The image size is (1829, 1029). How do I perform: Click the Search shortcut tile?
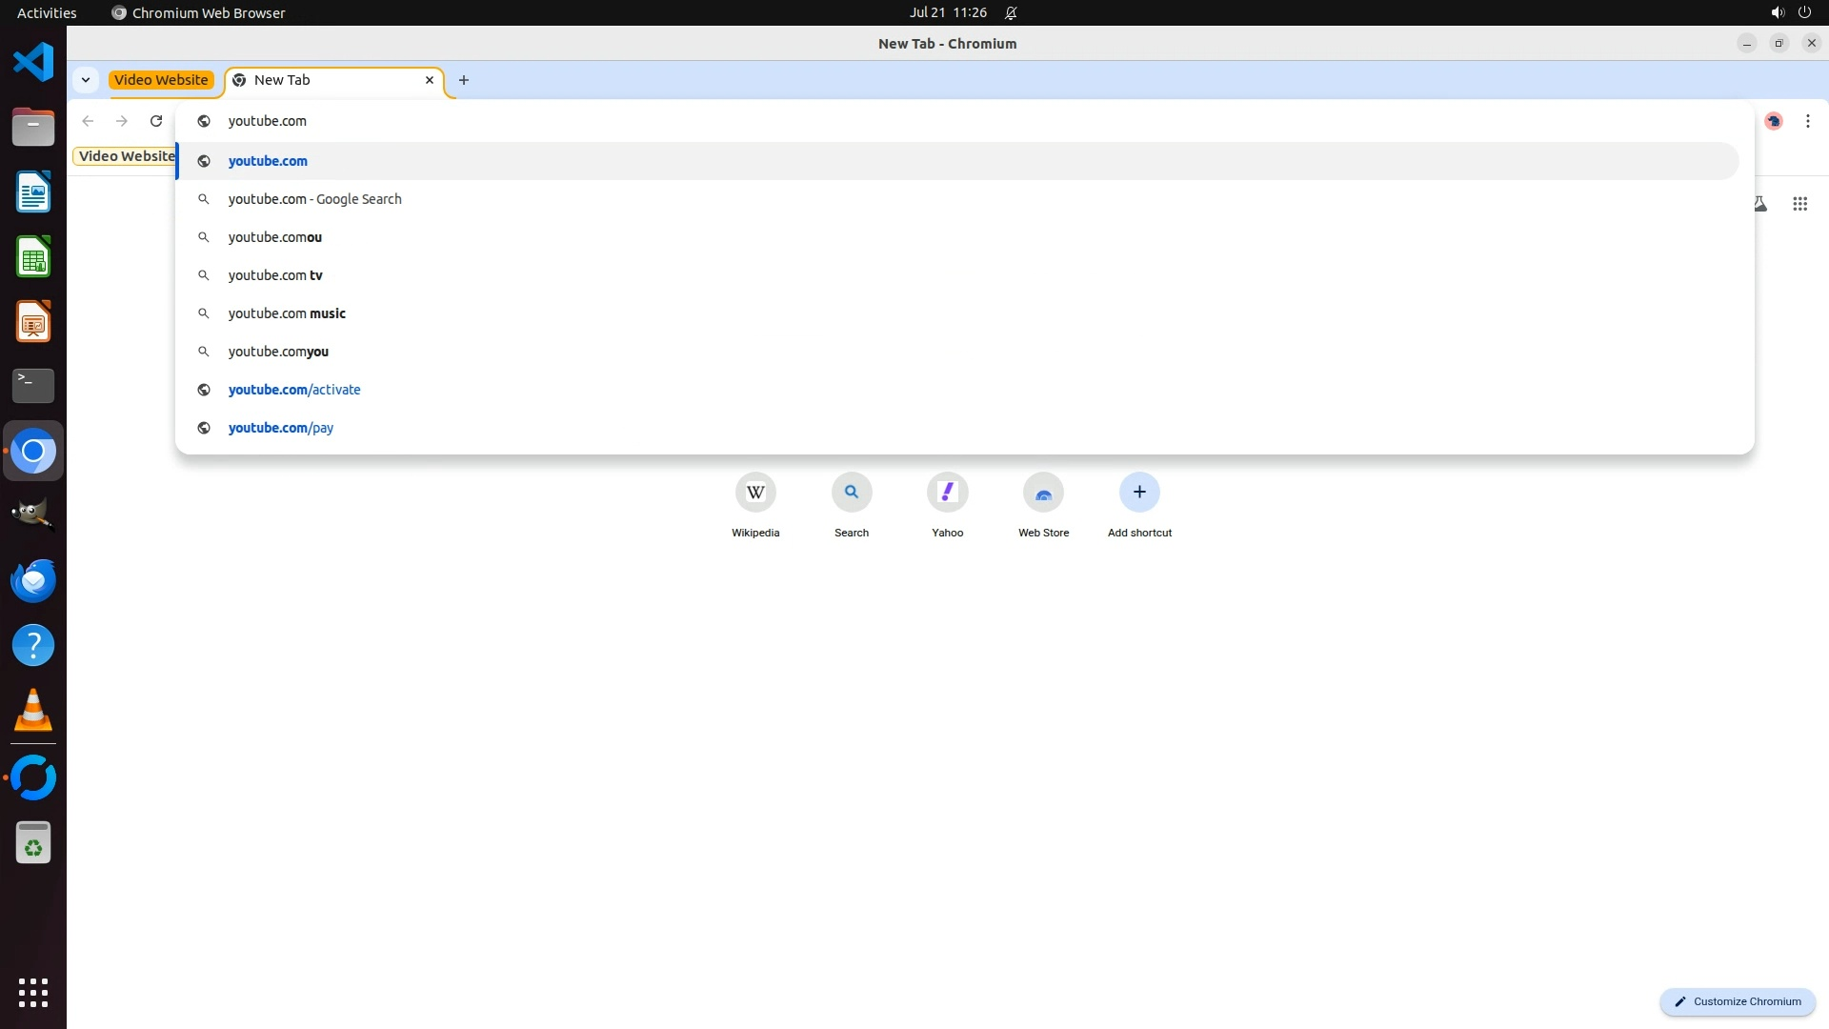click(x=852, y=493)
